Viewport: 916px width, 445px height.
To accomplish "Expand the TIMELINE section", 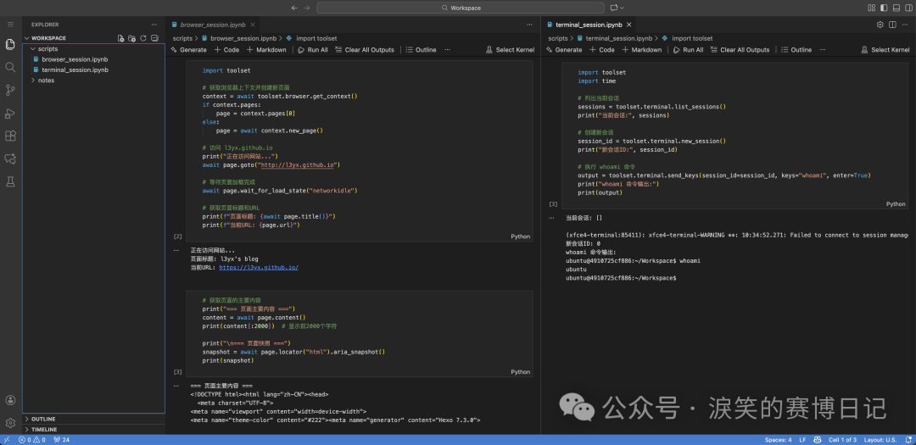I will click(x=93, y=429).
